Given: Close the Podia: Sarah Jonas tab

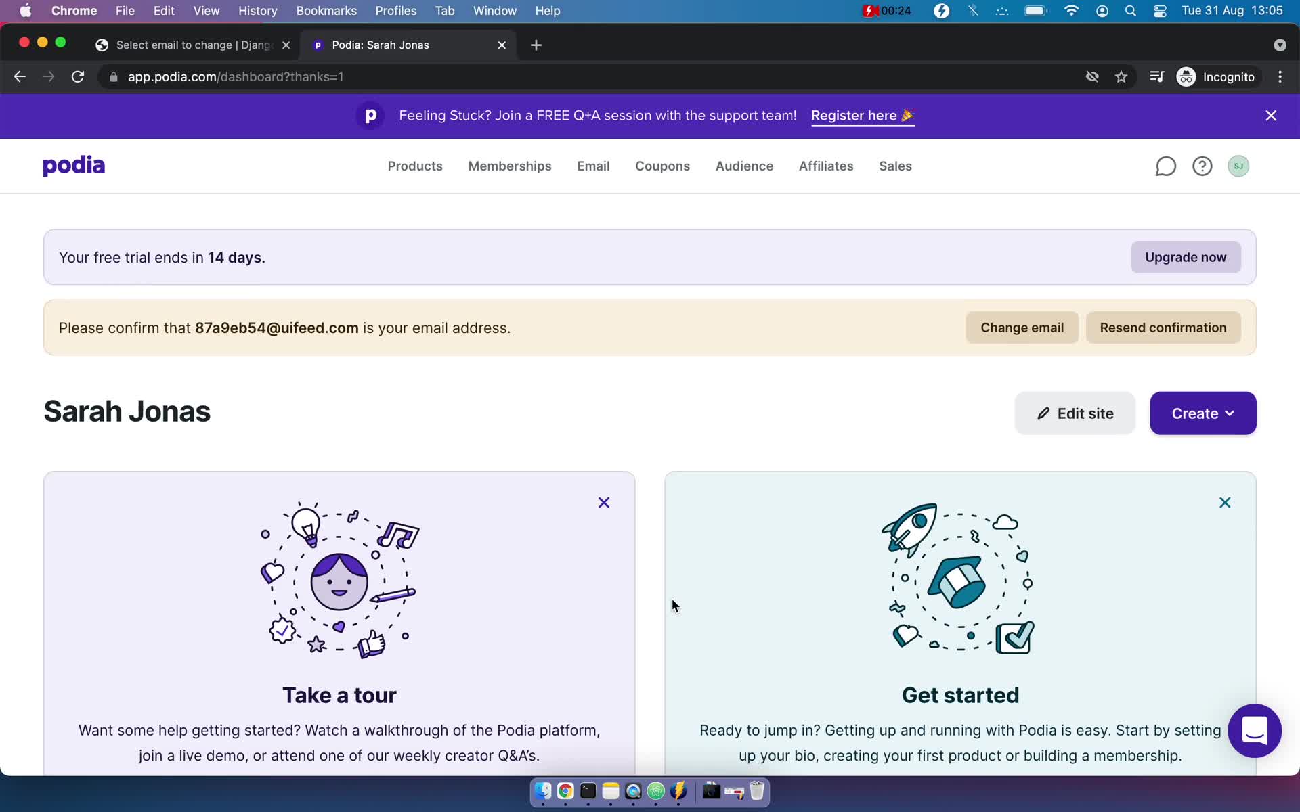Looking at the screenshot, I should (502, 45).
